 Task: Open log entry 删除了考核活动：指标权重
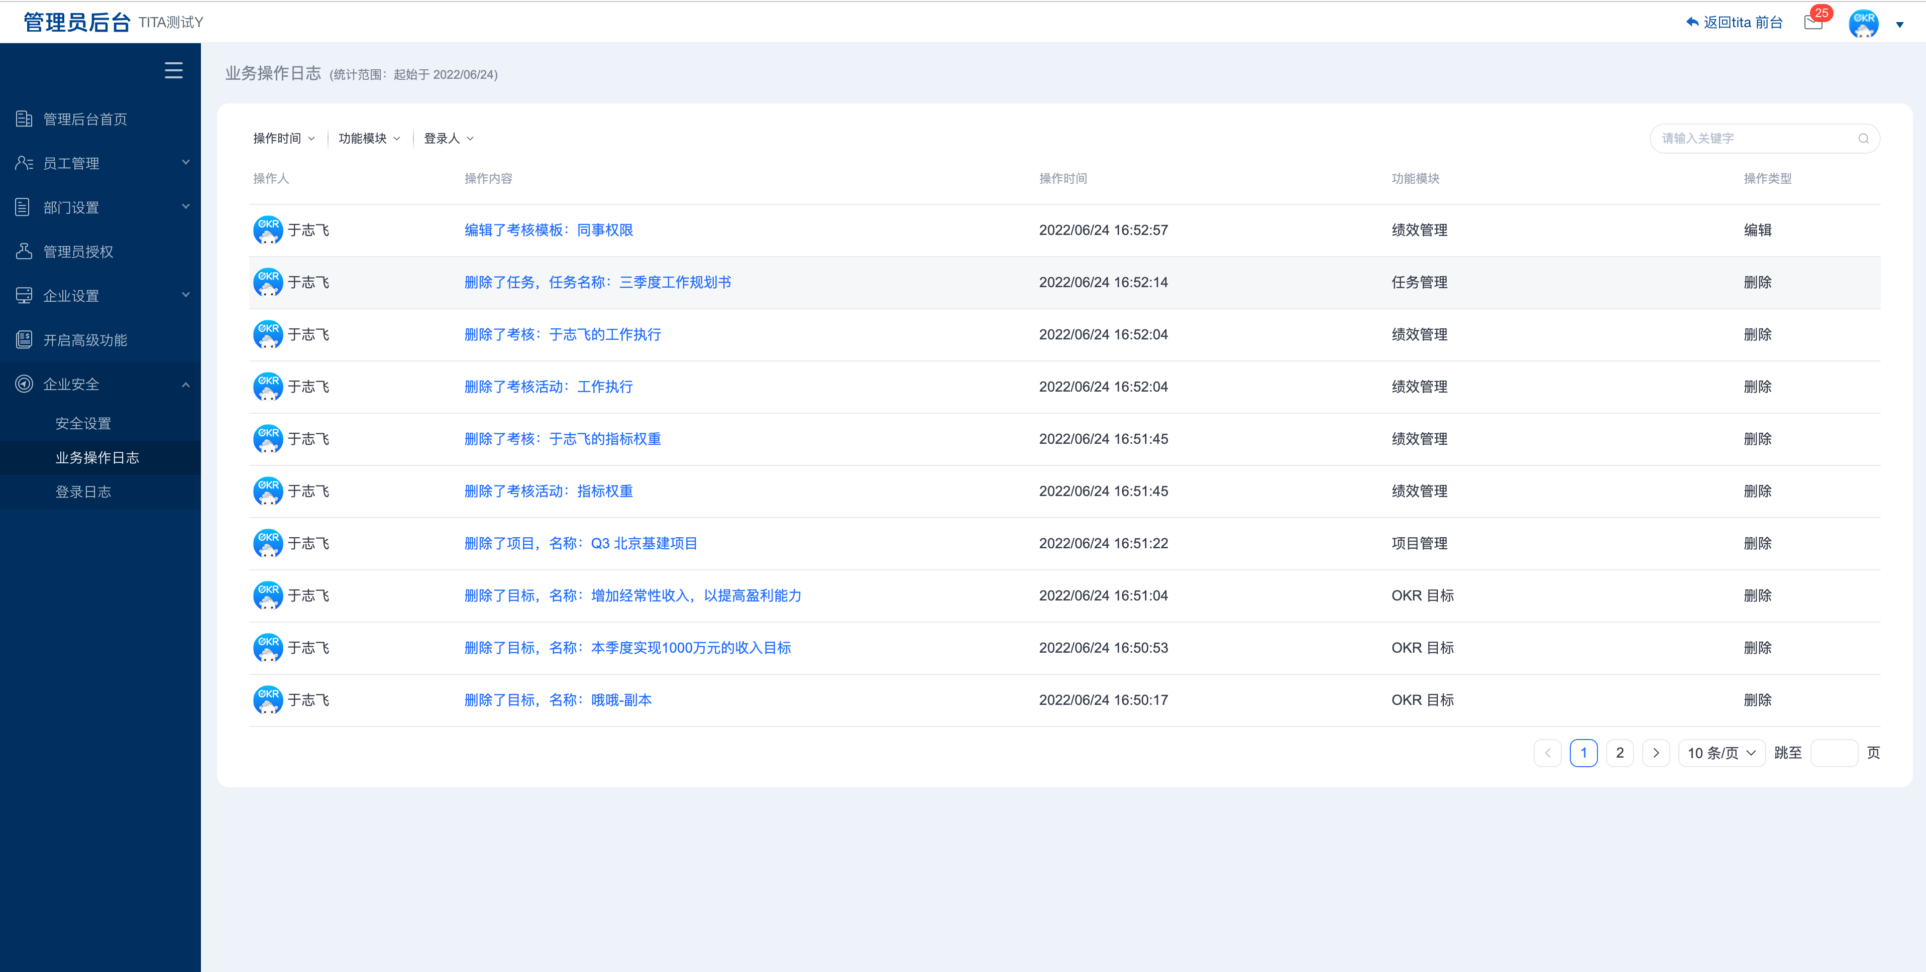[549, 491]
